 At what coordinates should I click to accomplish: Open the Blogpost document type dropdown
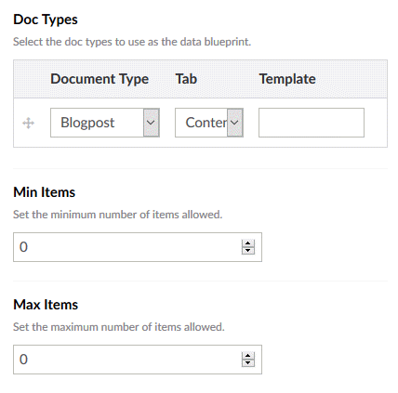tap(105, 123)
